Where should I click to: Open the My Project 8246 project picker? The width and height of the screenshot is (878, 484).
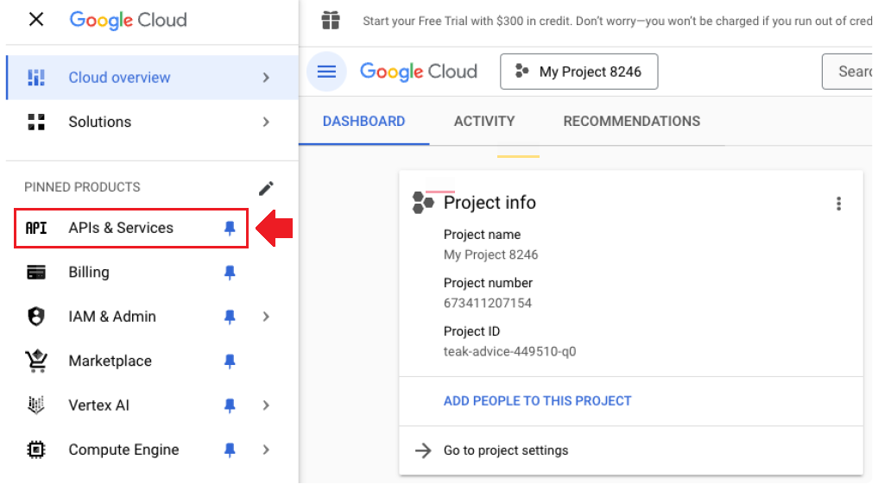pyautogui.click(x=579, y=72)
